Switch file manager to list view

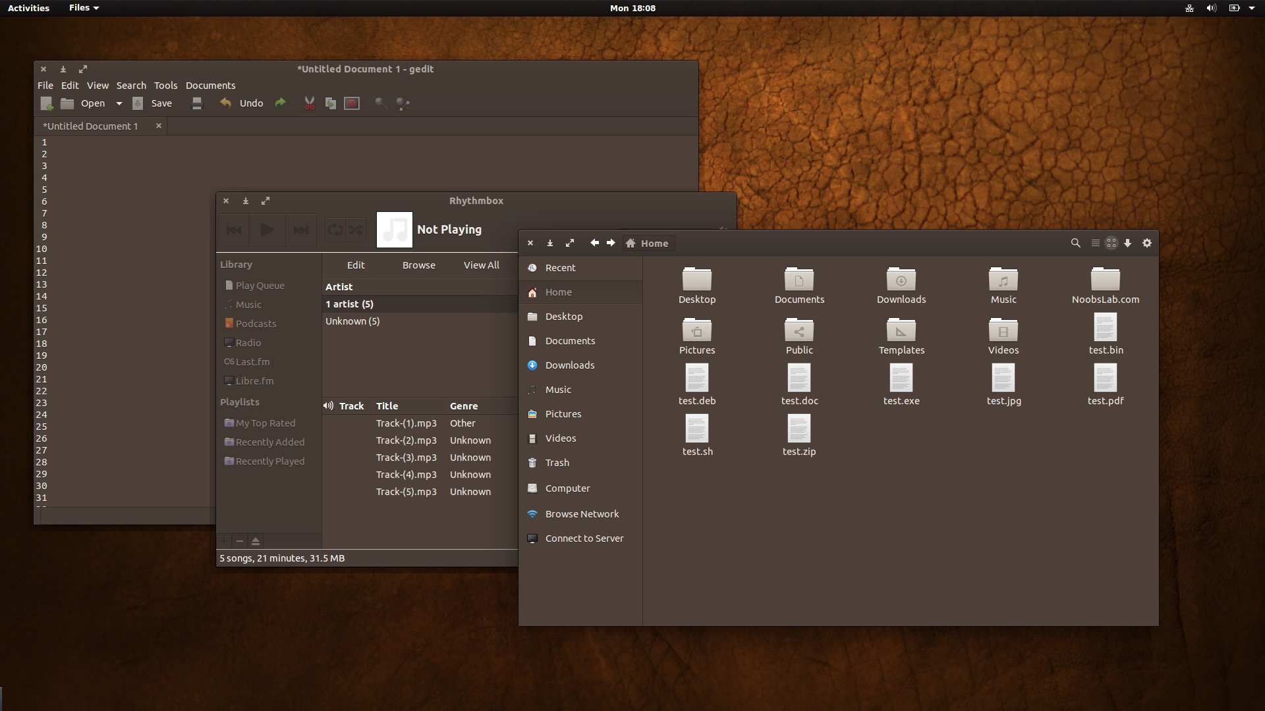(x=1095, y=243)
